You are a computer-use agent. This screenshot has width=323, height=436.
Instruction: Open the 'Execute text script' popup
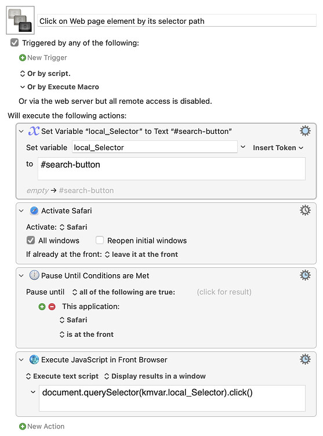(62, 376)
